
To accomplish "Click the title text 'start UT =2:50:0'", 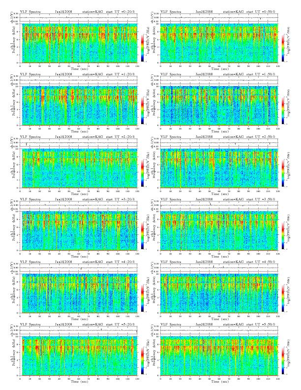I will (x=261, y=137).
